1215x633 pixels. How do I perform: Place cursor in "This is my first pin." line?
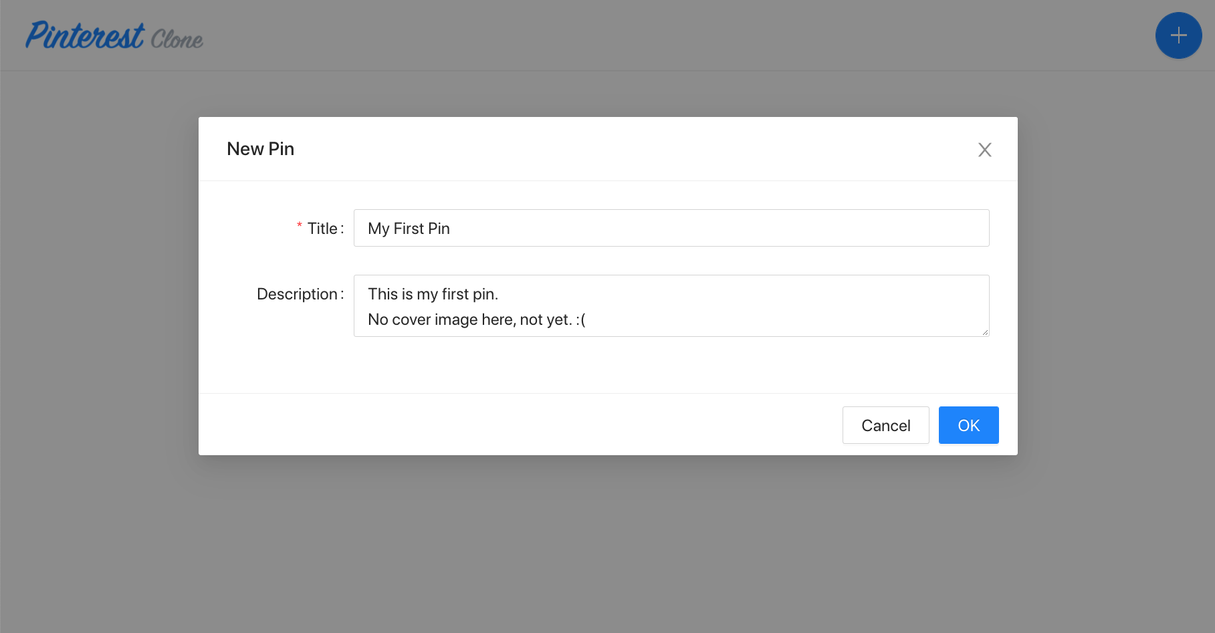(x=433, y=294)
